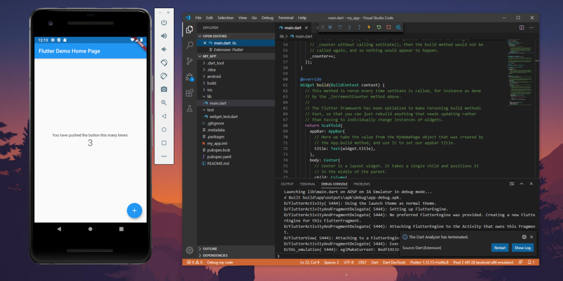Image resolution: width=563 pixels, height=281 pixels.
Task: Pause debugging from the debug toolbar
Action: (x=330, y=27)
